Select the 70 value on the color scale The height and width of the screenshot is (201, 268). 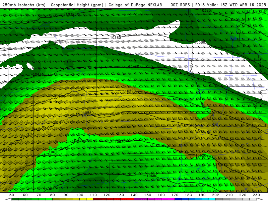pos(39,195)
